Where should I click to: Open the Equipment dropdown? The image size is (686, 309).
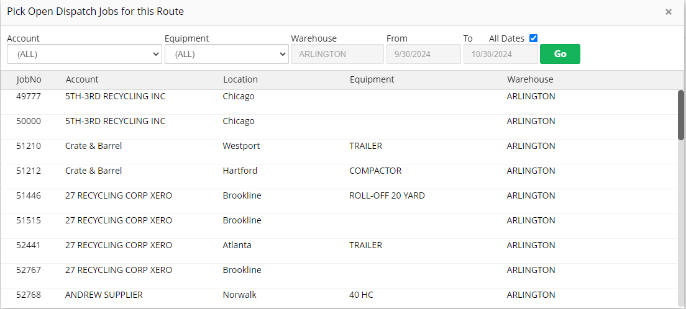[x=227, y=54]
